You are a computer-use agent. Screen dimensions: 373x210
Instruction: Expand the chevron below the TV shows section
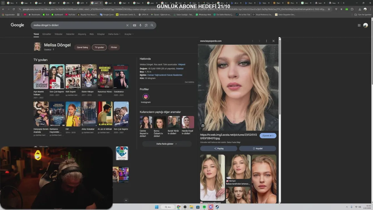126,200
